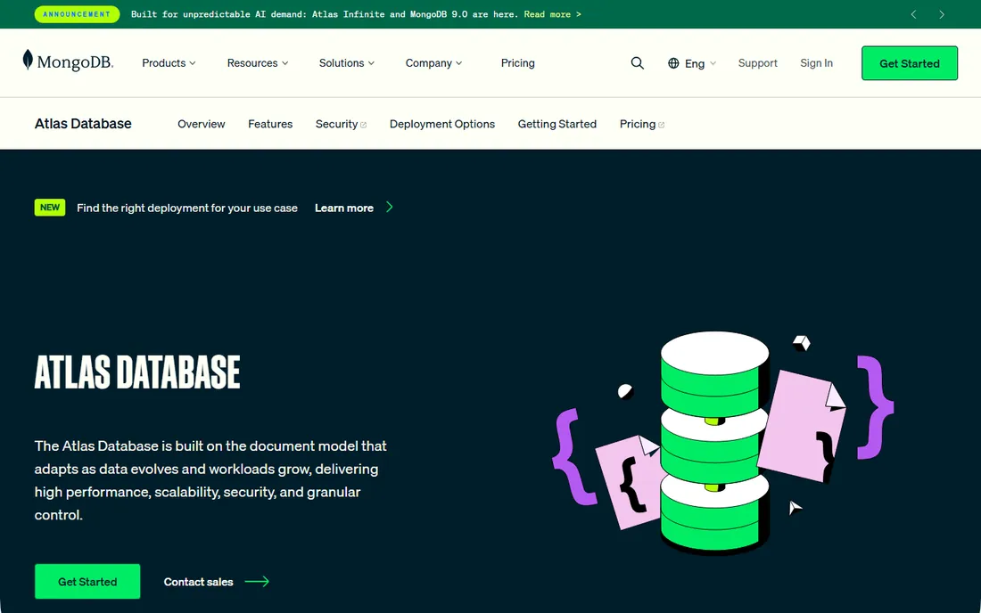The image size is (981, 613).
Task: Click external link icon next to Security
Action: point(364,125)
